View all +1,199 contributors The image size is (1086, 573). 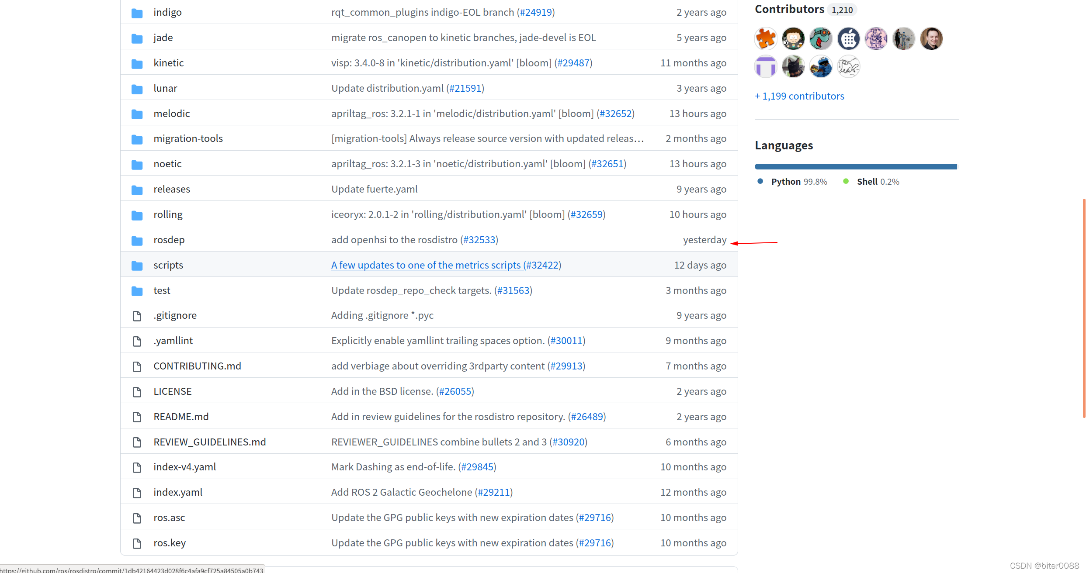tap(799, 96)
